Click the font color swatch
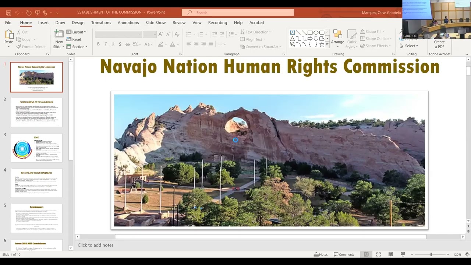The width and height of the screenshot is (471, 265). coord(172,44)
